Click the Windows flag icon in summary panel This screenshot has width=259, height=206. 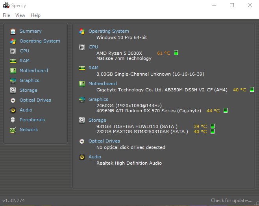[x=82, y=31]
